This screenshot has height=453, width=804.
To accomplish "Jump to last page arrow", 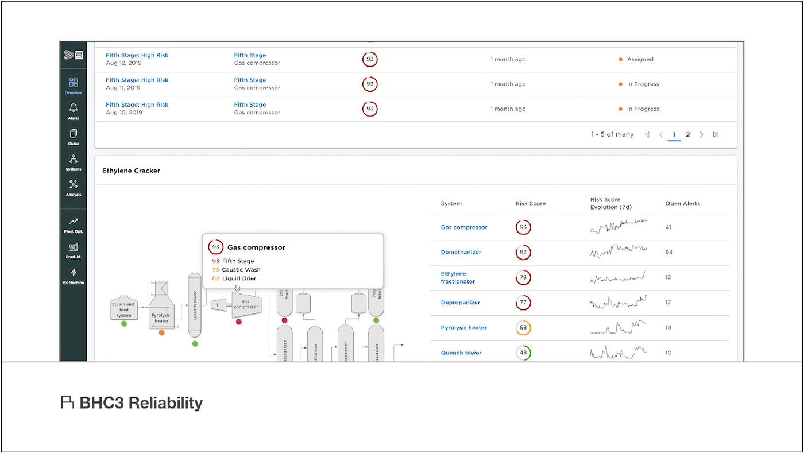I will pos(716,134).
